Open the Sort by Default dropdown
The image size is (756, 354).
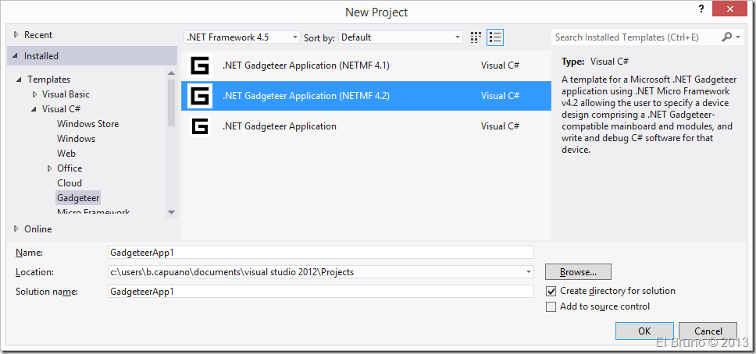click(x=401, y=37)
